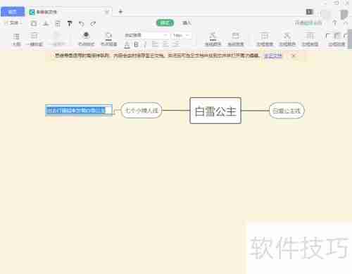Click the sync status text at top-right
This screenshot has height=274, width=352.
point(308,23)
